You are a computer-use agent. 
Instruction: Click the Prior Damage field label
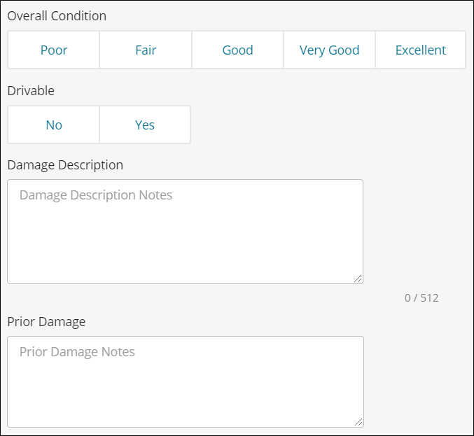[x=46, y=322]
